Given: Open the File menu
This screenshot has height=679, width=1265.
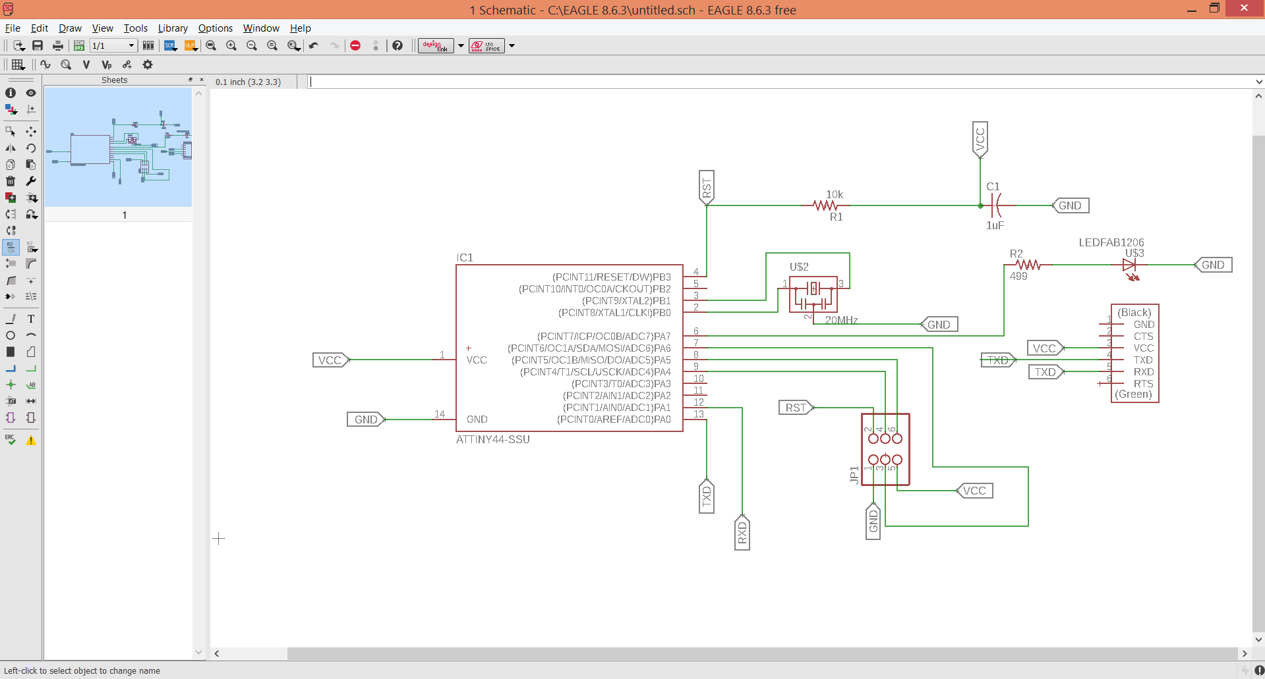Looking at the screenshot, I should pyautogui.click(x=13, y=28).
